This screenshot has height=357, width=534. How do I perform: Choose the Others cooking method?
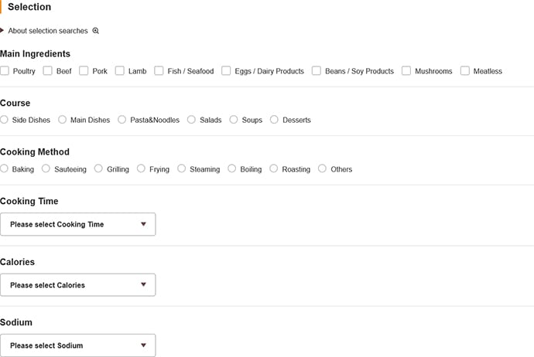[x=322, y=168]
